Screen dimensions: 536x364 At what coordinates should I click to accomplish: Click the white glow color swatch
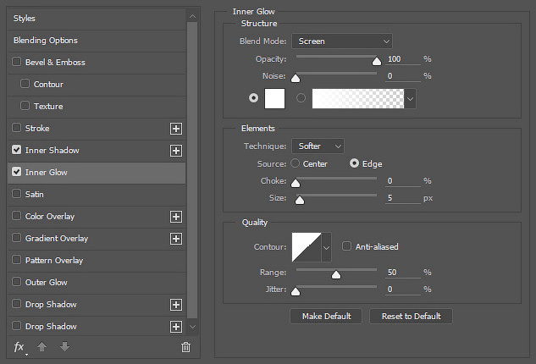pos(274,98)
